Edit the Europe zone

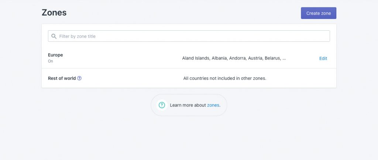pyautogui.click(x=323, y=58)
